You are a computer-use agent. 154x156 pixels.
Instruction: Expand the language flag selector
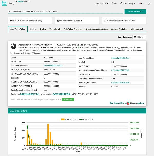pyautogui.click(x=140, y=4)
